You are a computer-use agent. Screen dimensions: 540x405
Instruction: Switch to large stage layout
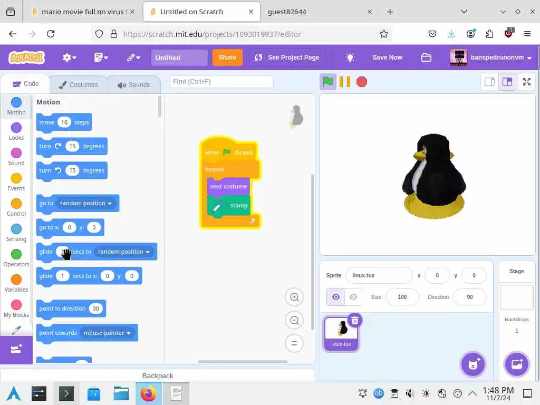click(507, 82)
